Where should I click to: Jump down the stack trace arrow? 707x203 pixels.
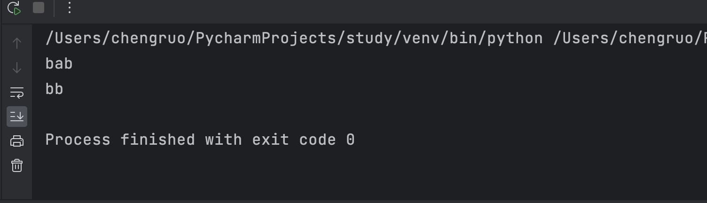pos(17,68)
